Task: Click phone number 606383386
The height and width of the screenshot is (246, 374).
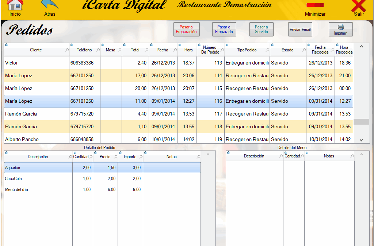Action: point(82,63)
